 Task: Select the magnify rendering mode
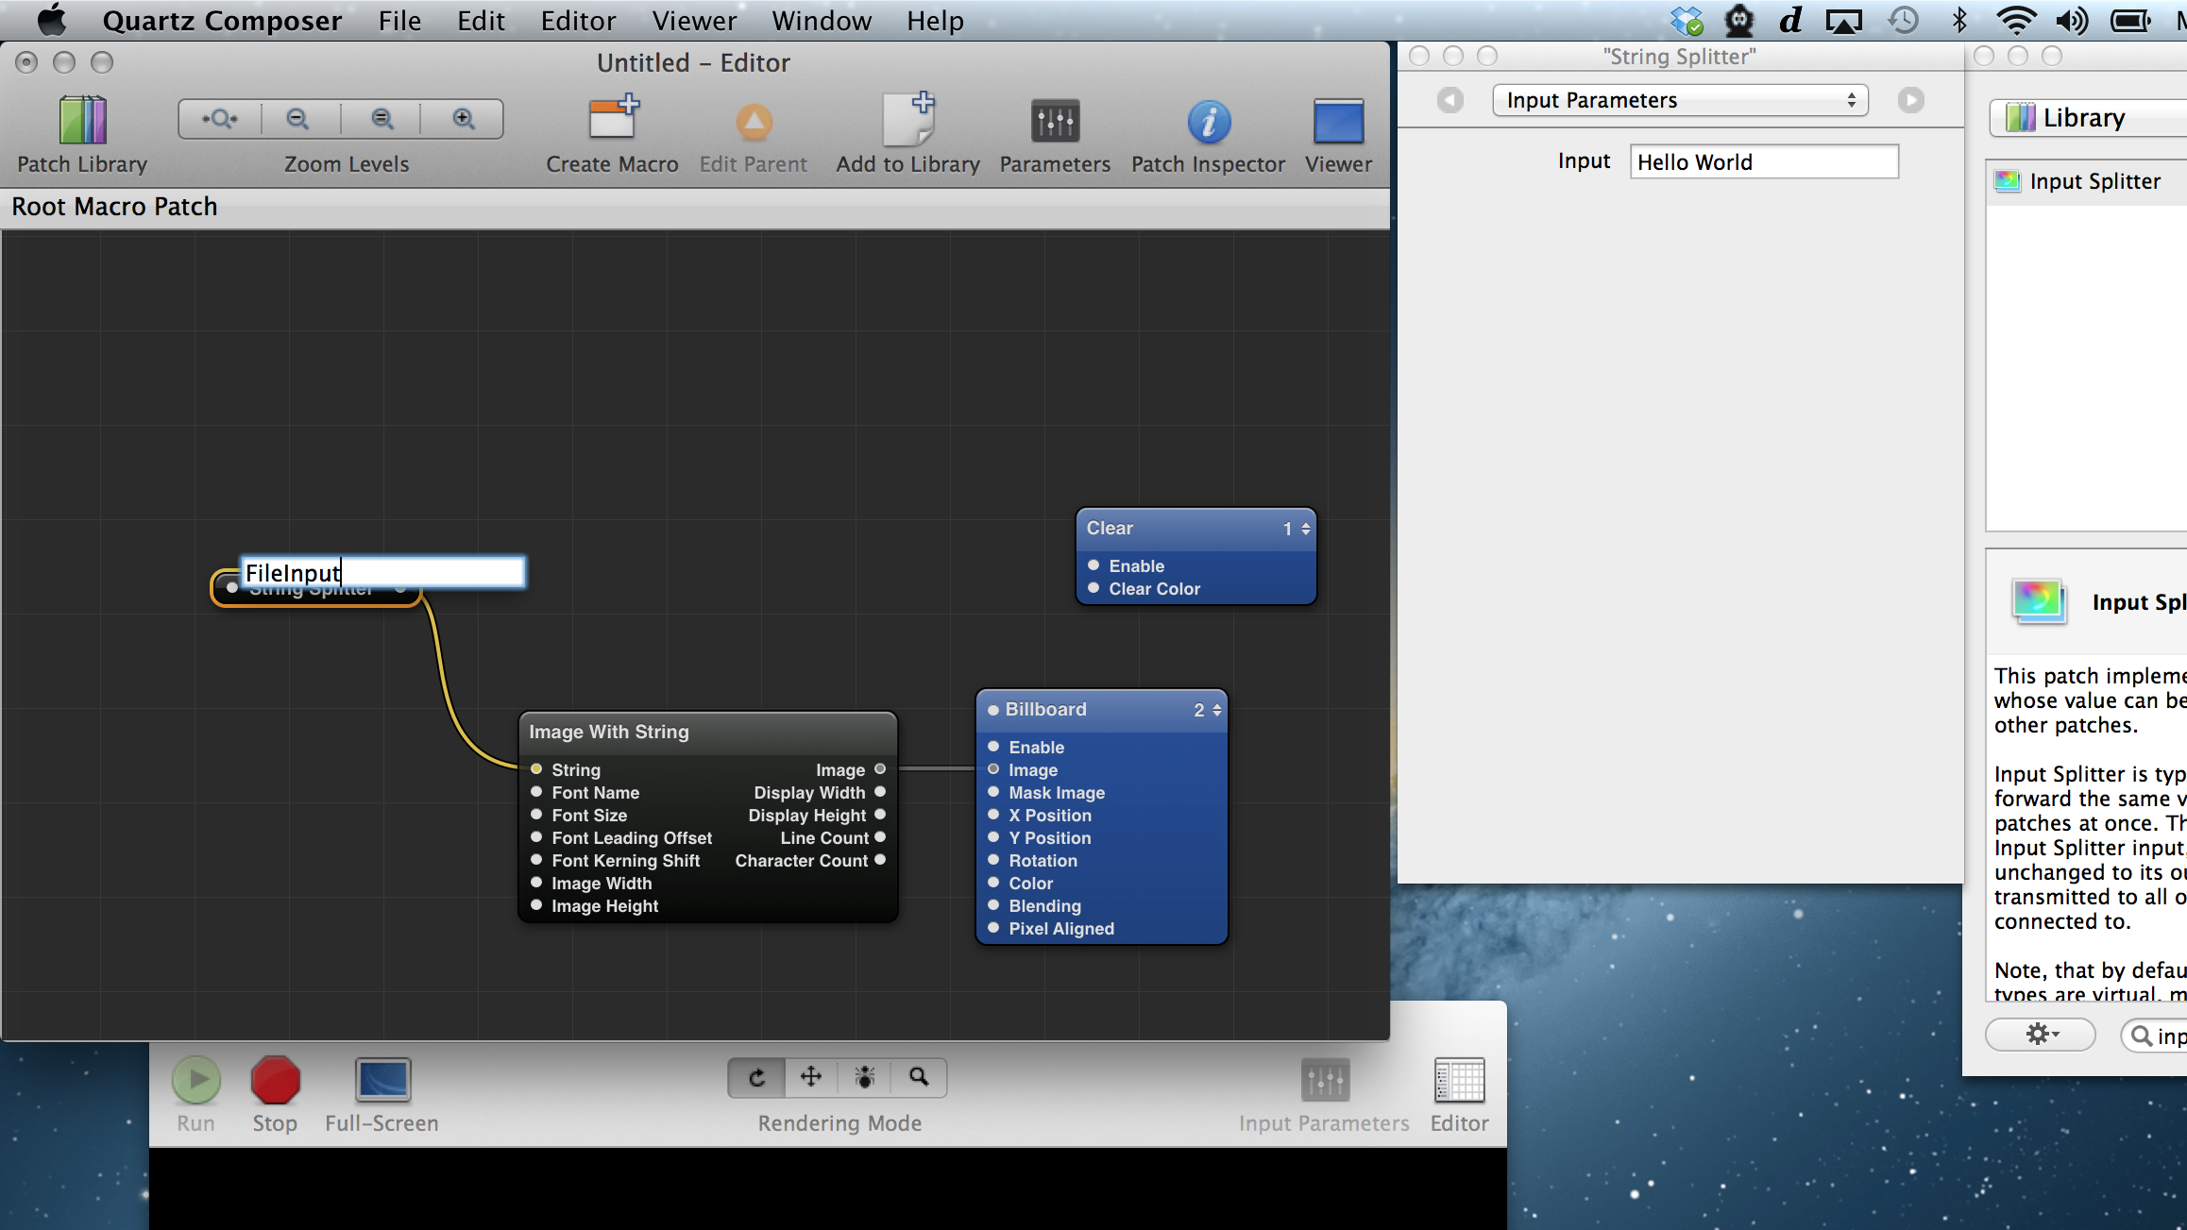[x=919, y=1077]
